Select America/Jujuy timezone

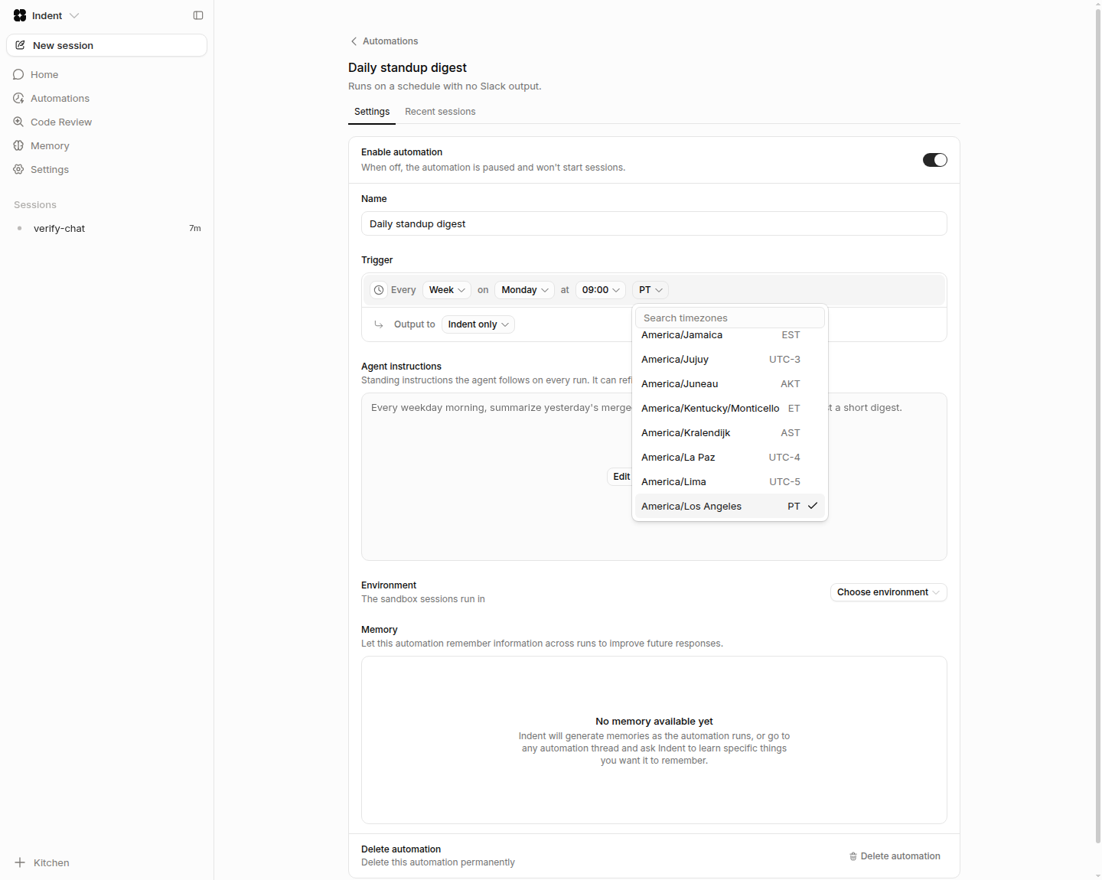click(x=730, y=360)
